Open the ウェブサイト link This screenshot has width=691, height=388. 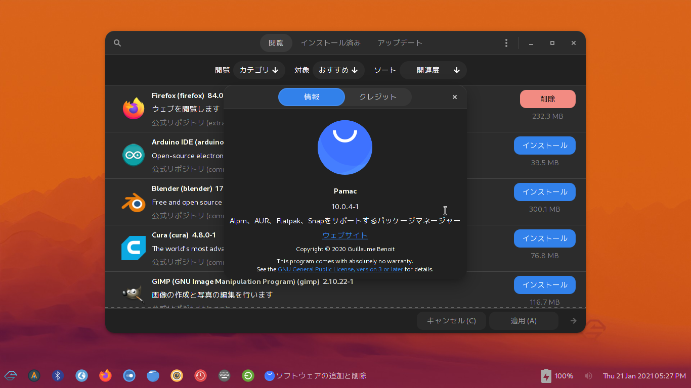[x=345, y=235]
